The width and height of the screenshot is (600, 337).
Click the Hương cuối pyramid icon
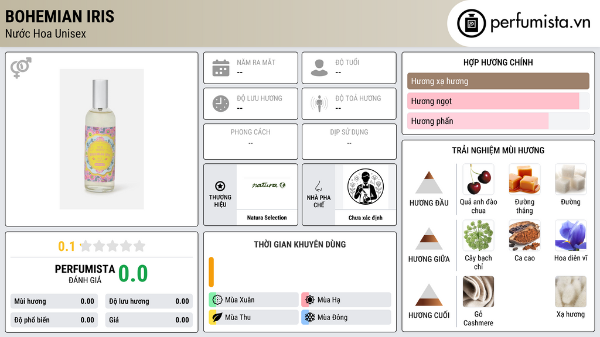[429, 295]
